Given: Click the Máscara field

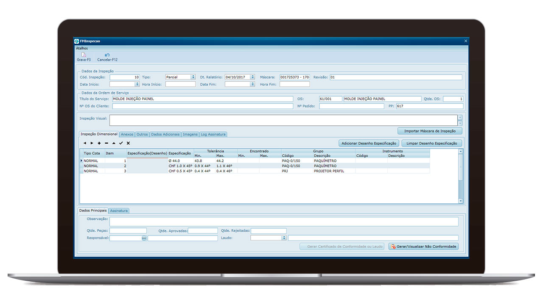Looking at the screenshot, I should [x=295, y=77].
